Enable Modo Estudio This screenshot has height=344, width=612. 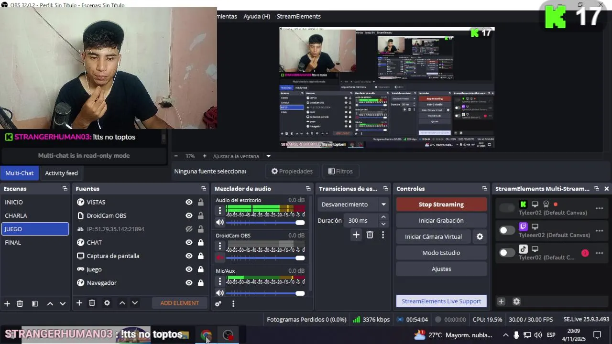point(441,253)
